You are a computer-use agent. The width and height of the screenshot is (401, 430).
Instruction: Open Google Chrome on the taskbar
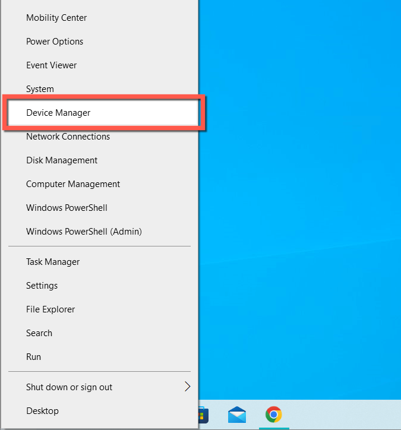click(x=273, y=415)
